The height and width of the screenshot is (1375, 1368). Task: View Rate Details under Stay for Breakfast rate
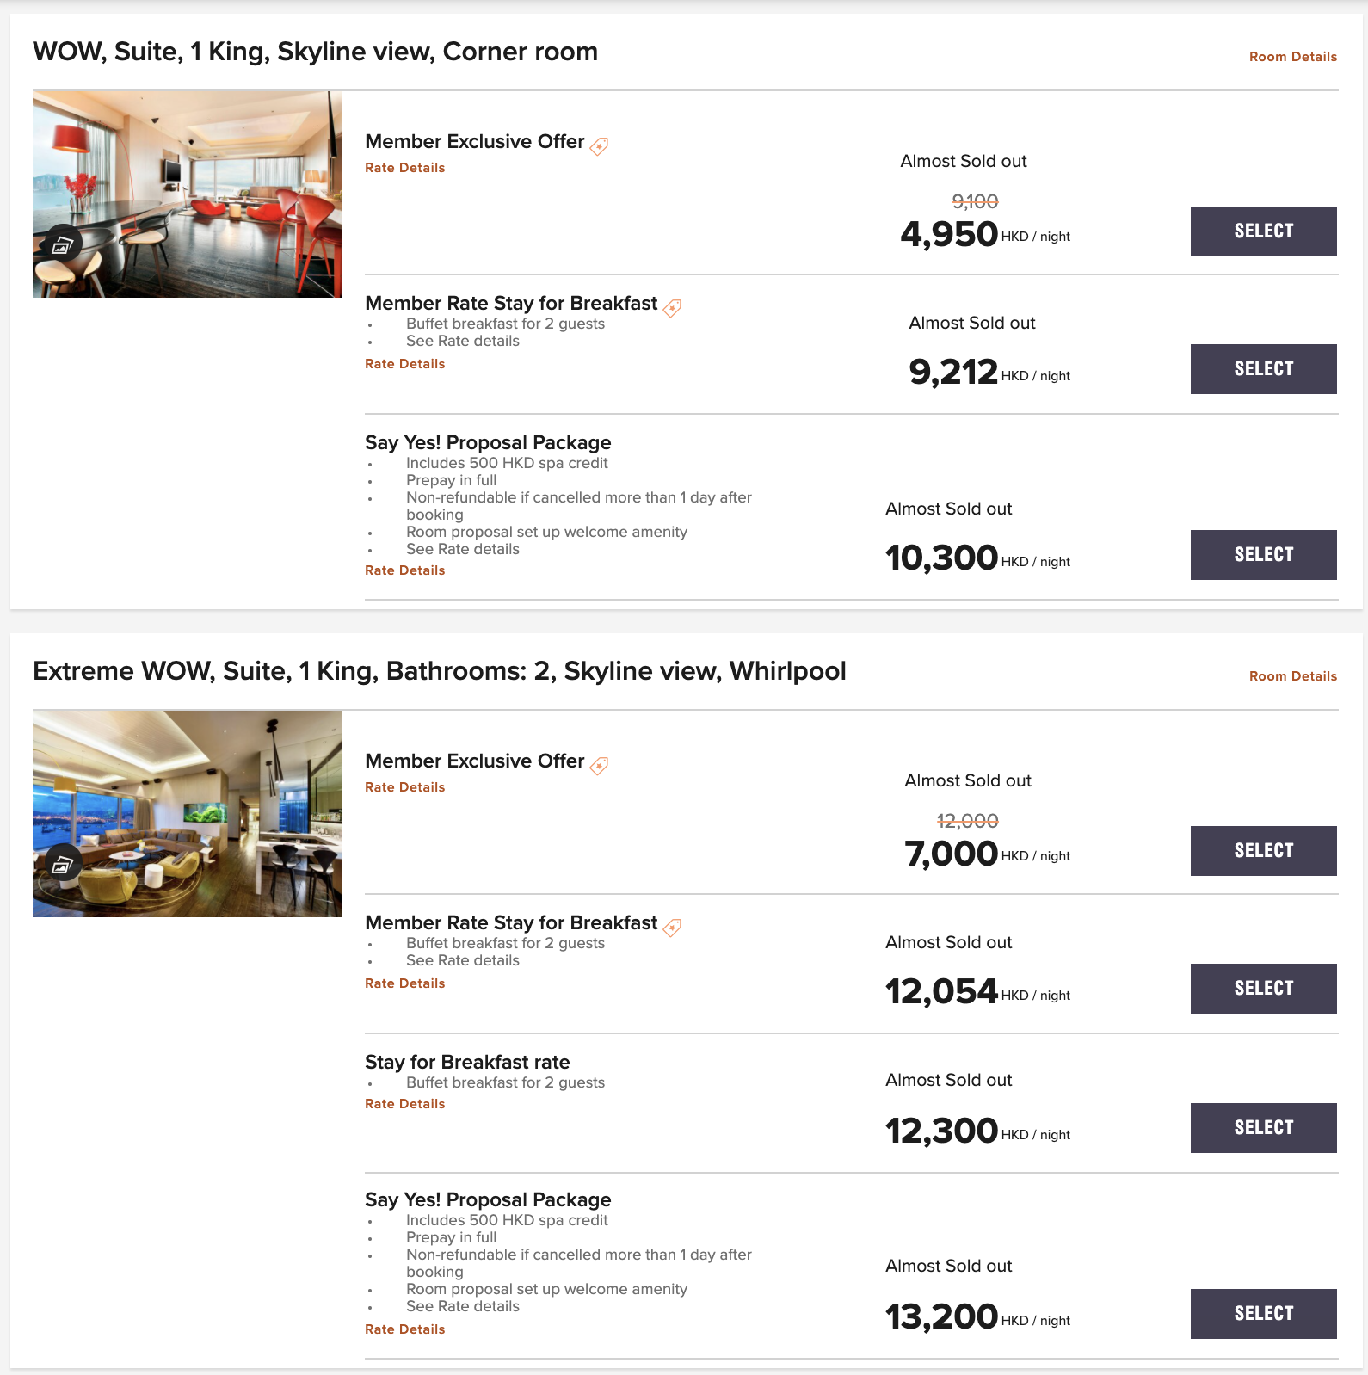tap(404, 1104)
